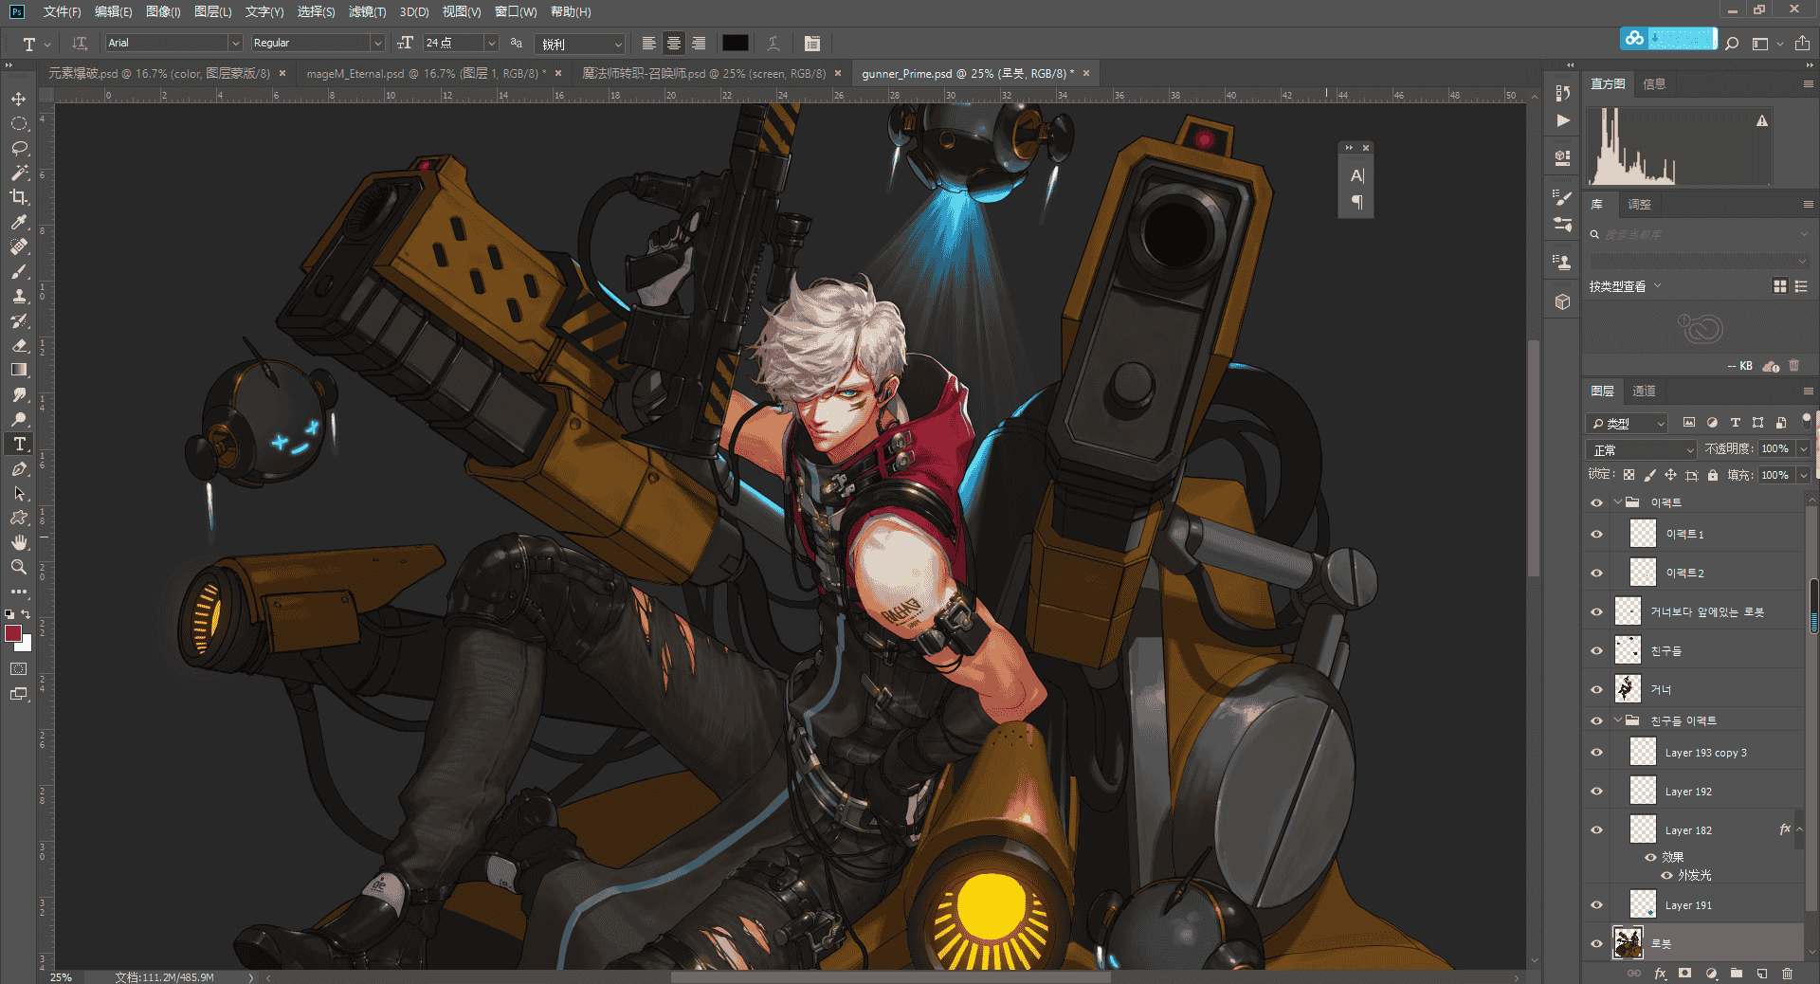Select the Pen tool
The width and height of the screenshot is (1820, 984).
tap(19, 468)
